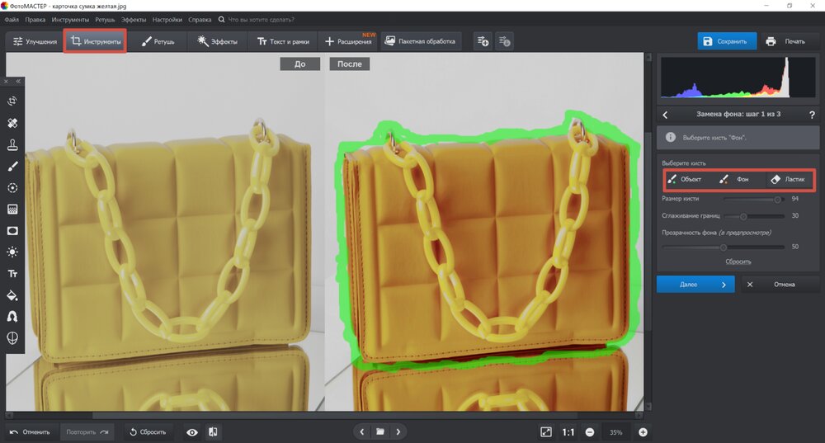Screen dimensions: 825x443
Task: Select the 'Фон' brush
Action: pyautogui.click(x=734, y=179)
